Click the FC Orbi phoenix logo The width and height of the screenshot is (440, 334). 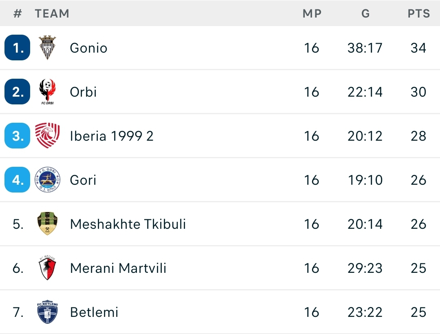[47, 92]
